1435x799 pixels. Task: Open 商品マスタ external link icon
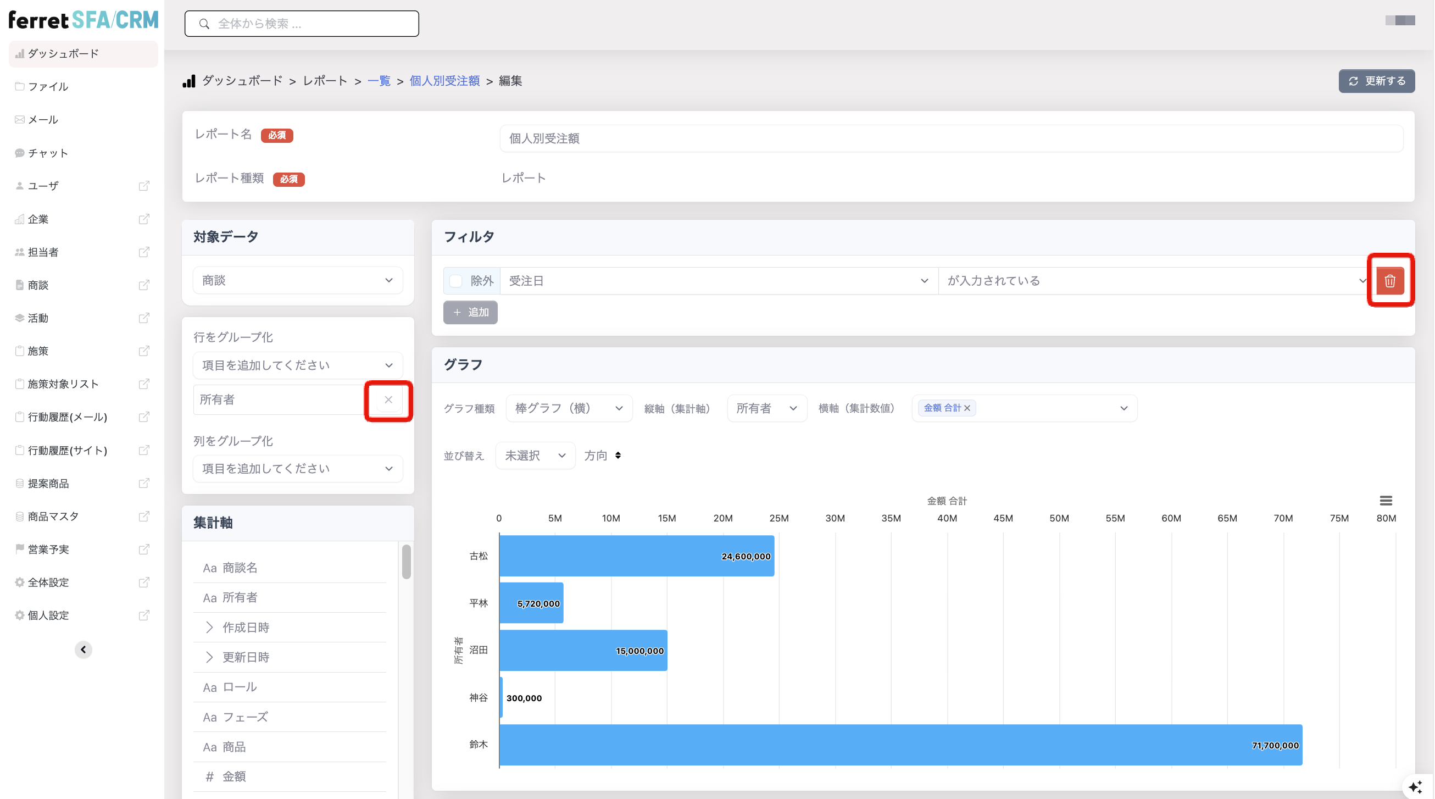(x=144, y=517)
